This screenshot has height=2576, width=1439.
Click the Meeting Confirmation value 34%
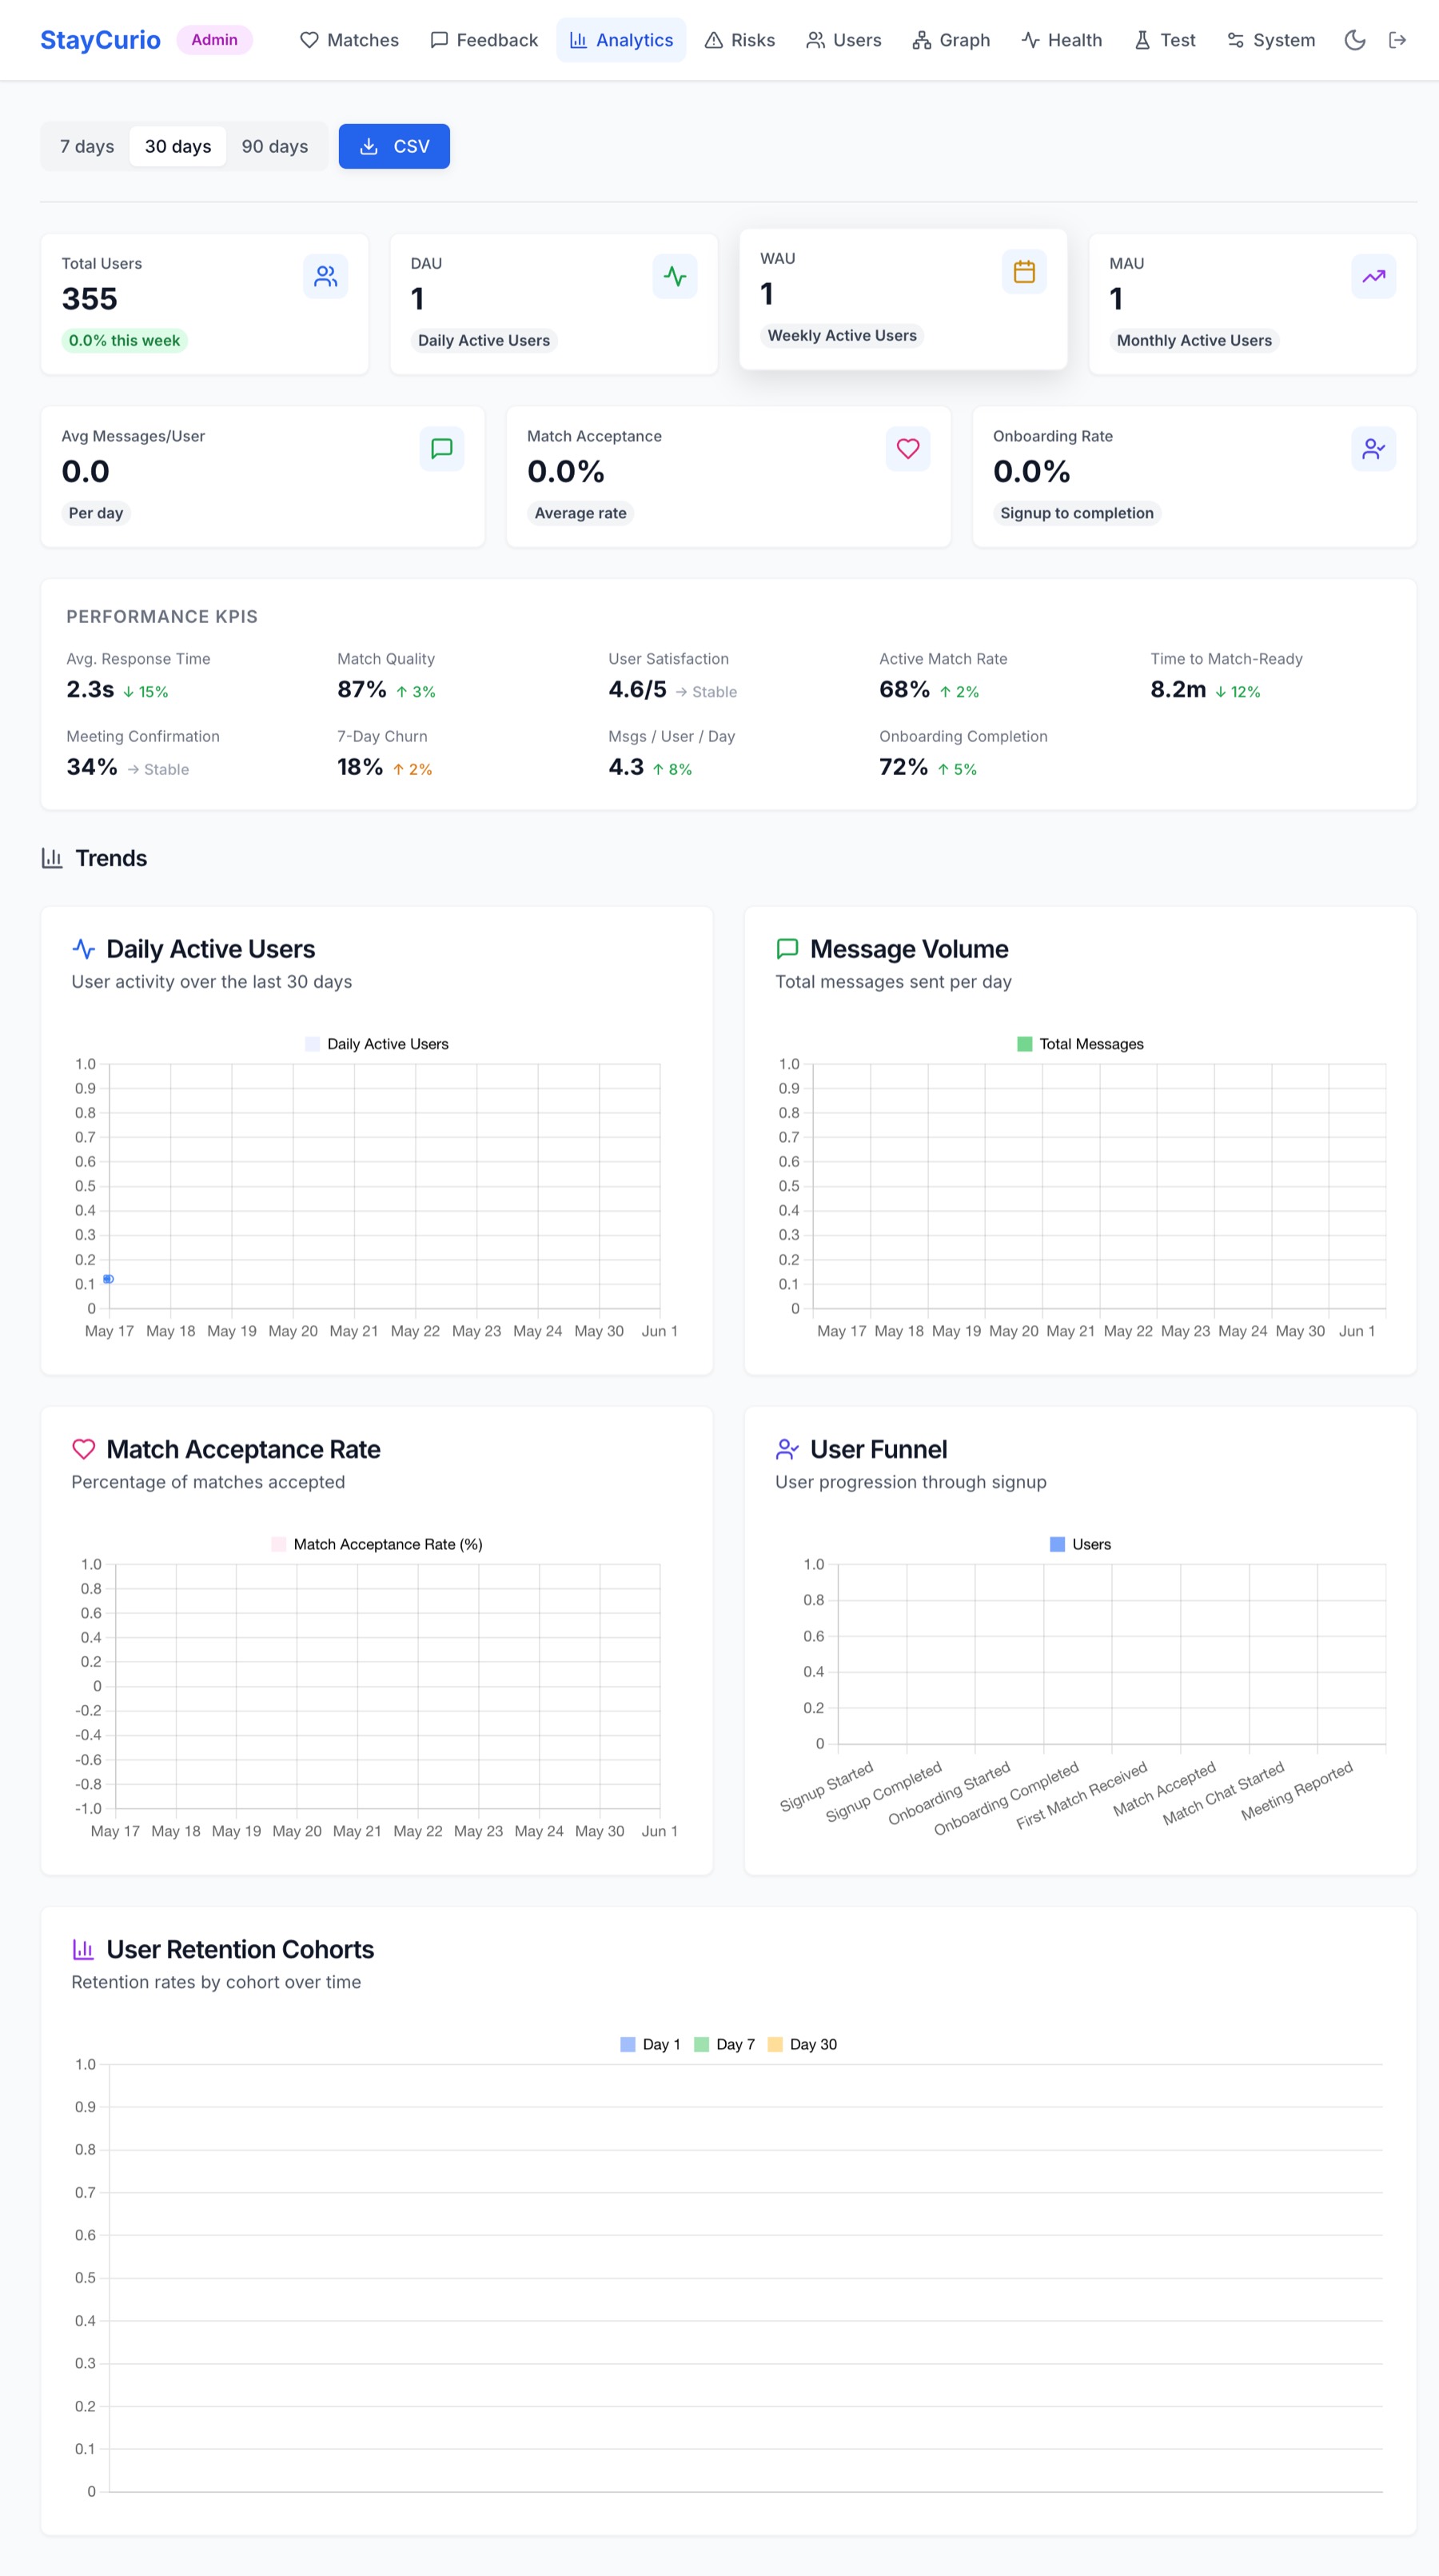click(92, 767)
